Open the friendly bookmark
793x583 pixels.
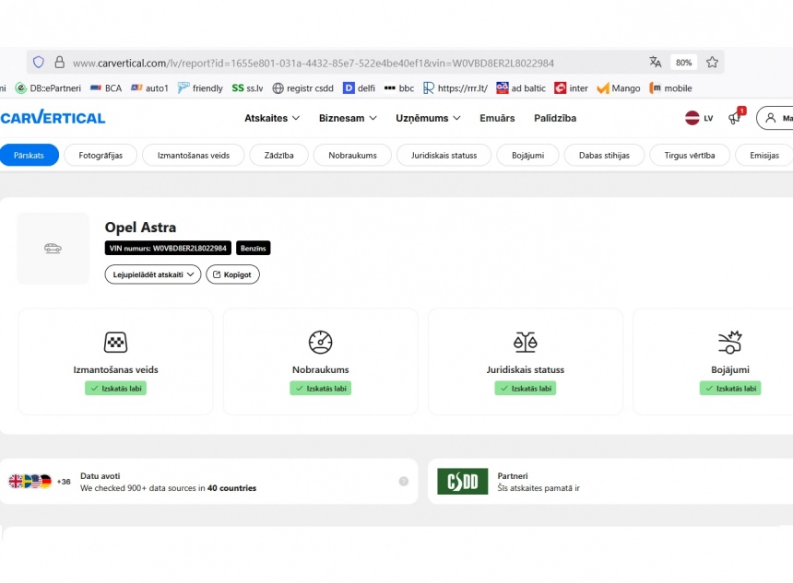pos(200,88)
